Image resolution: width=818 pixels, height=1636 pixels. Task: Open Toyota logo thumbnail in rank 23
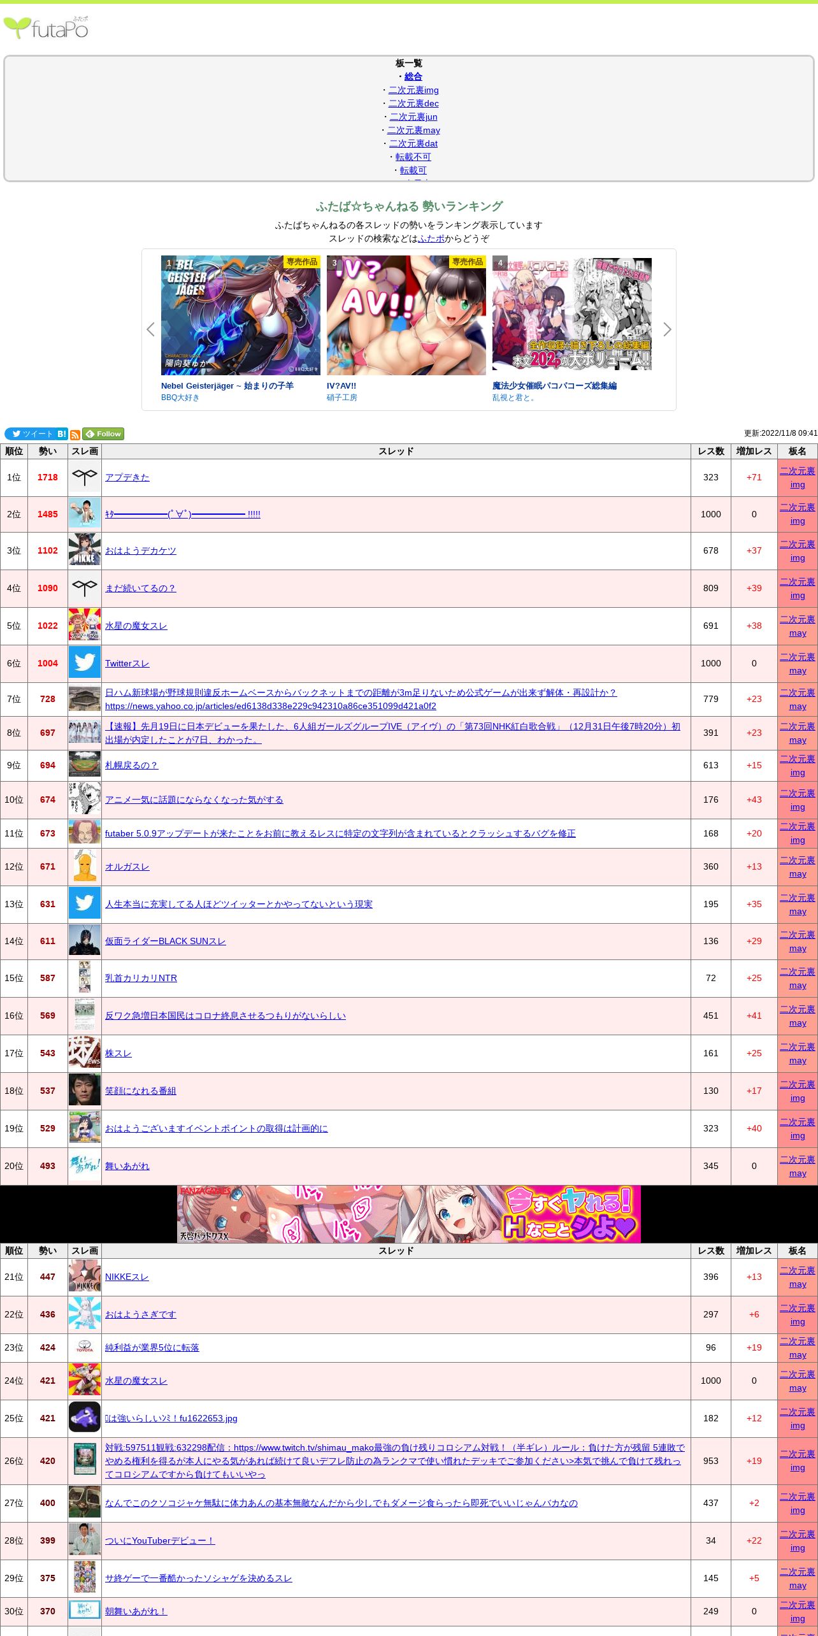[85, 1347]
